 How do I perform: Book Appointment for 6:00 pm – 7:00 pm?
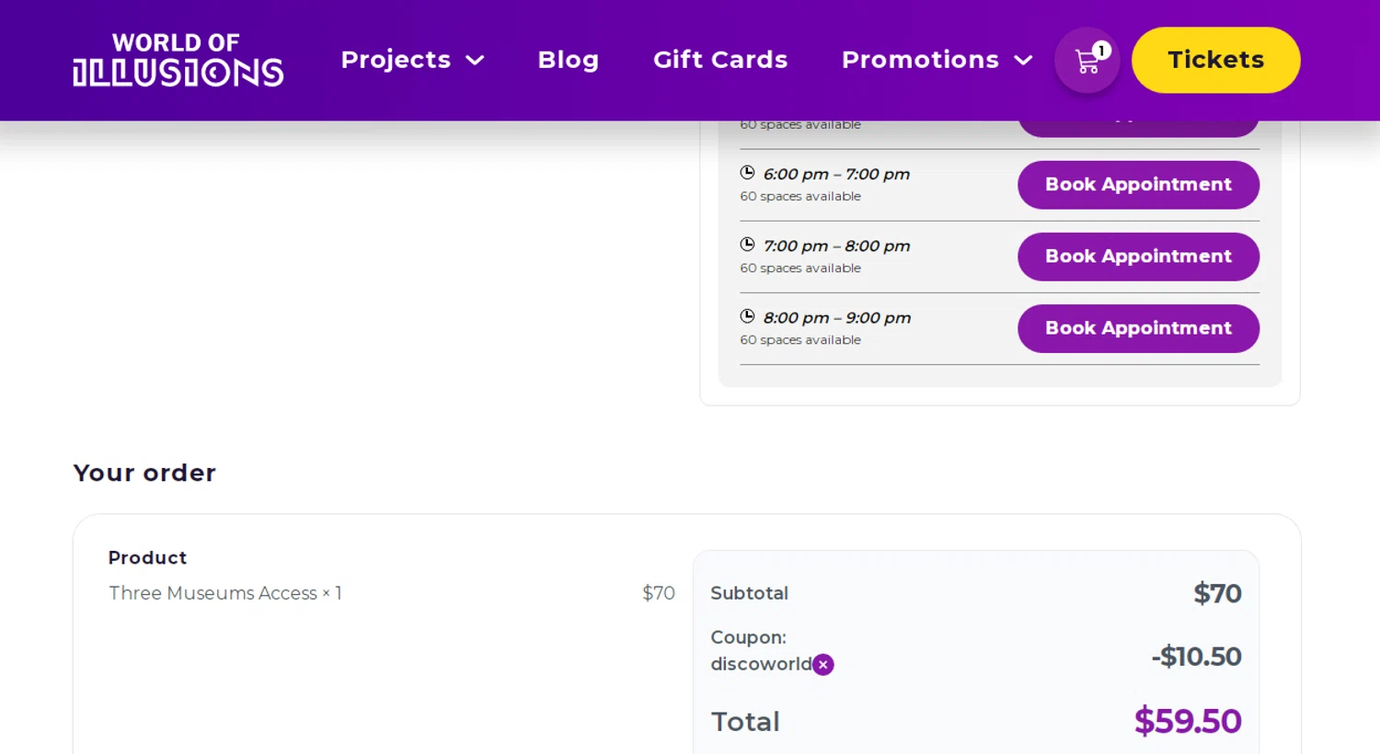1138,185
